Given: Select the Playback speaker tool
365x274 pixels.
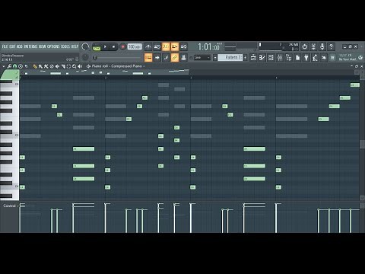Looking at the screenshot, I should [80, 66].
